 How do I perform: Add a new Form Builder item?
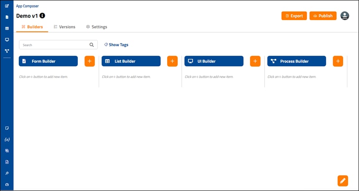coord(89,61)
